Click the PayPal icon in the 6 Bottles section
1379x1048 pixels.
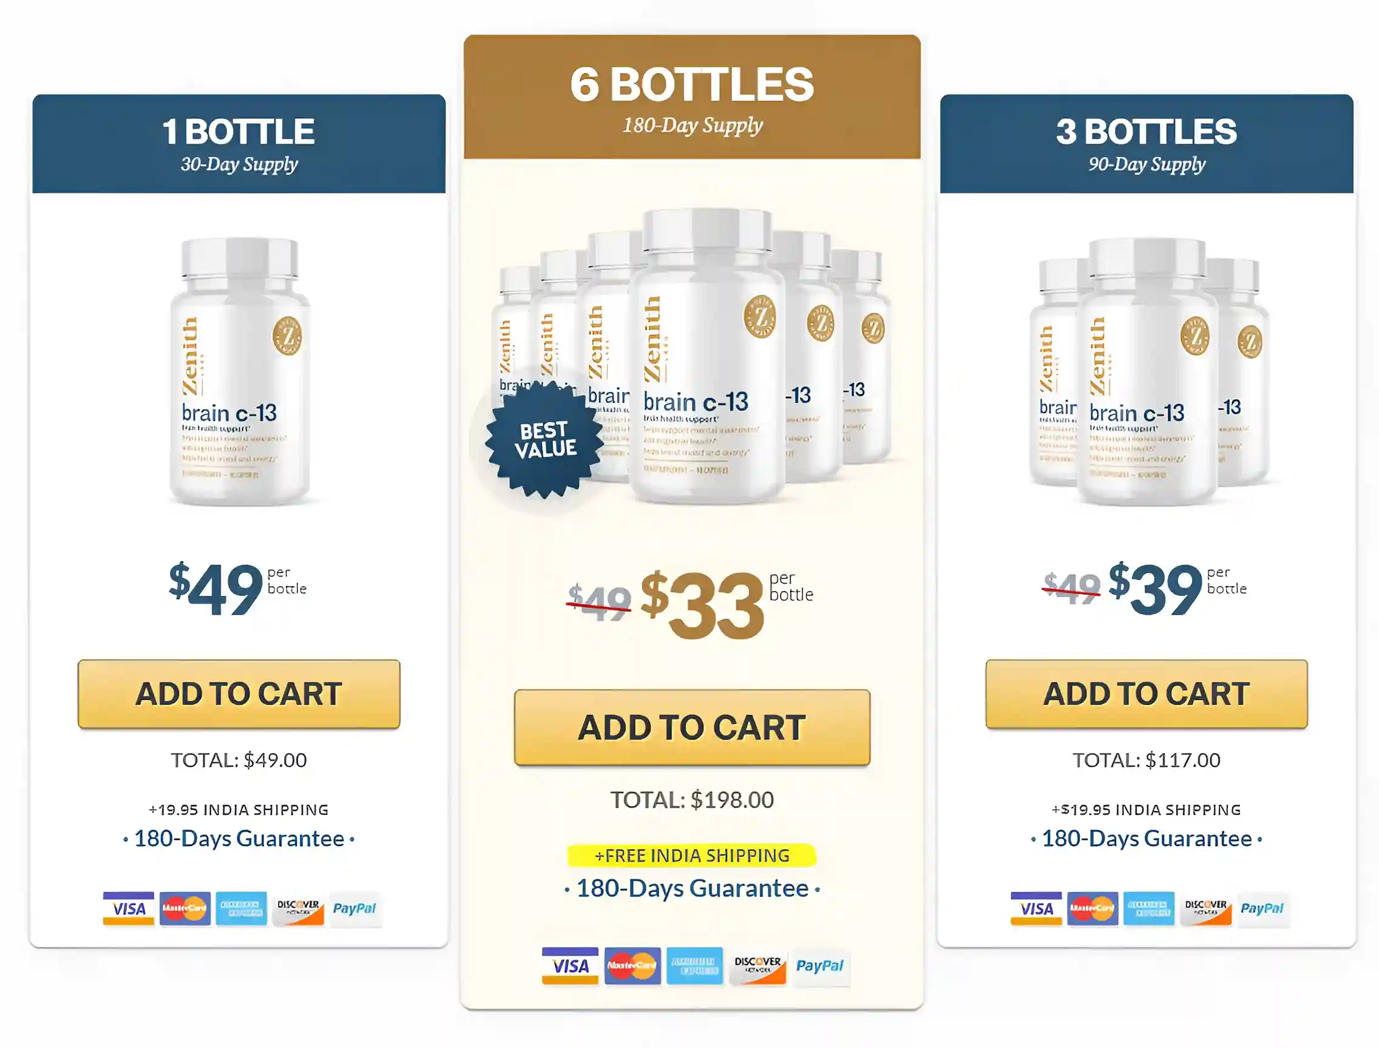pyautogui.click(x=821, y=965)
